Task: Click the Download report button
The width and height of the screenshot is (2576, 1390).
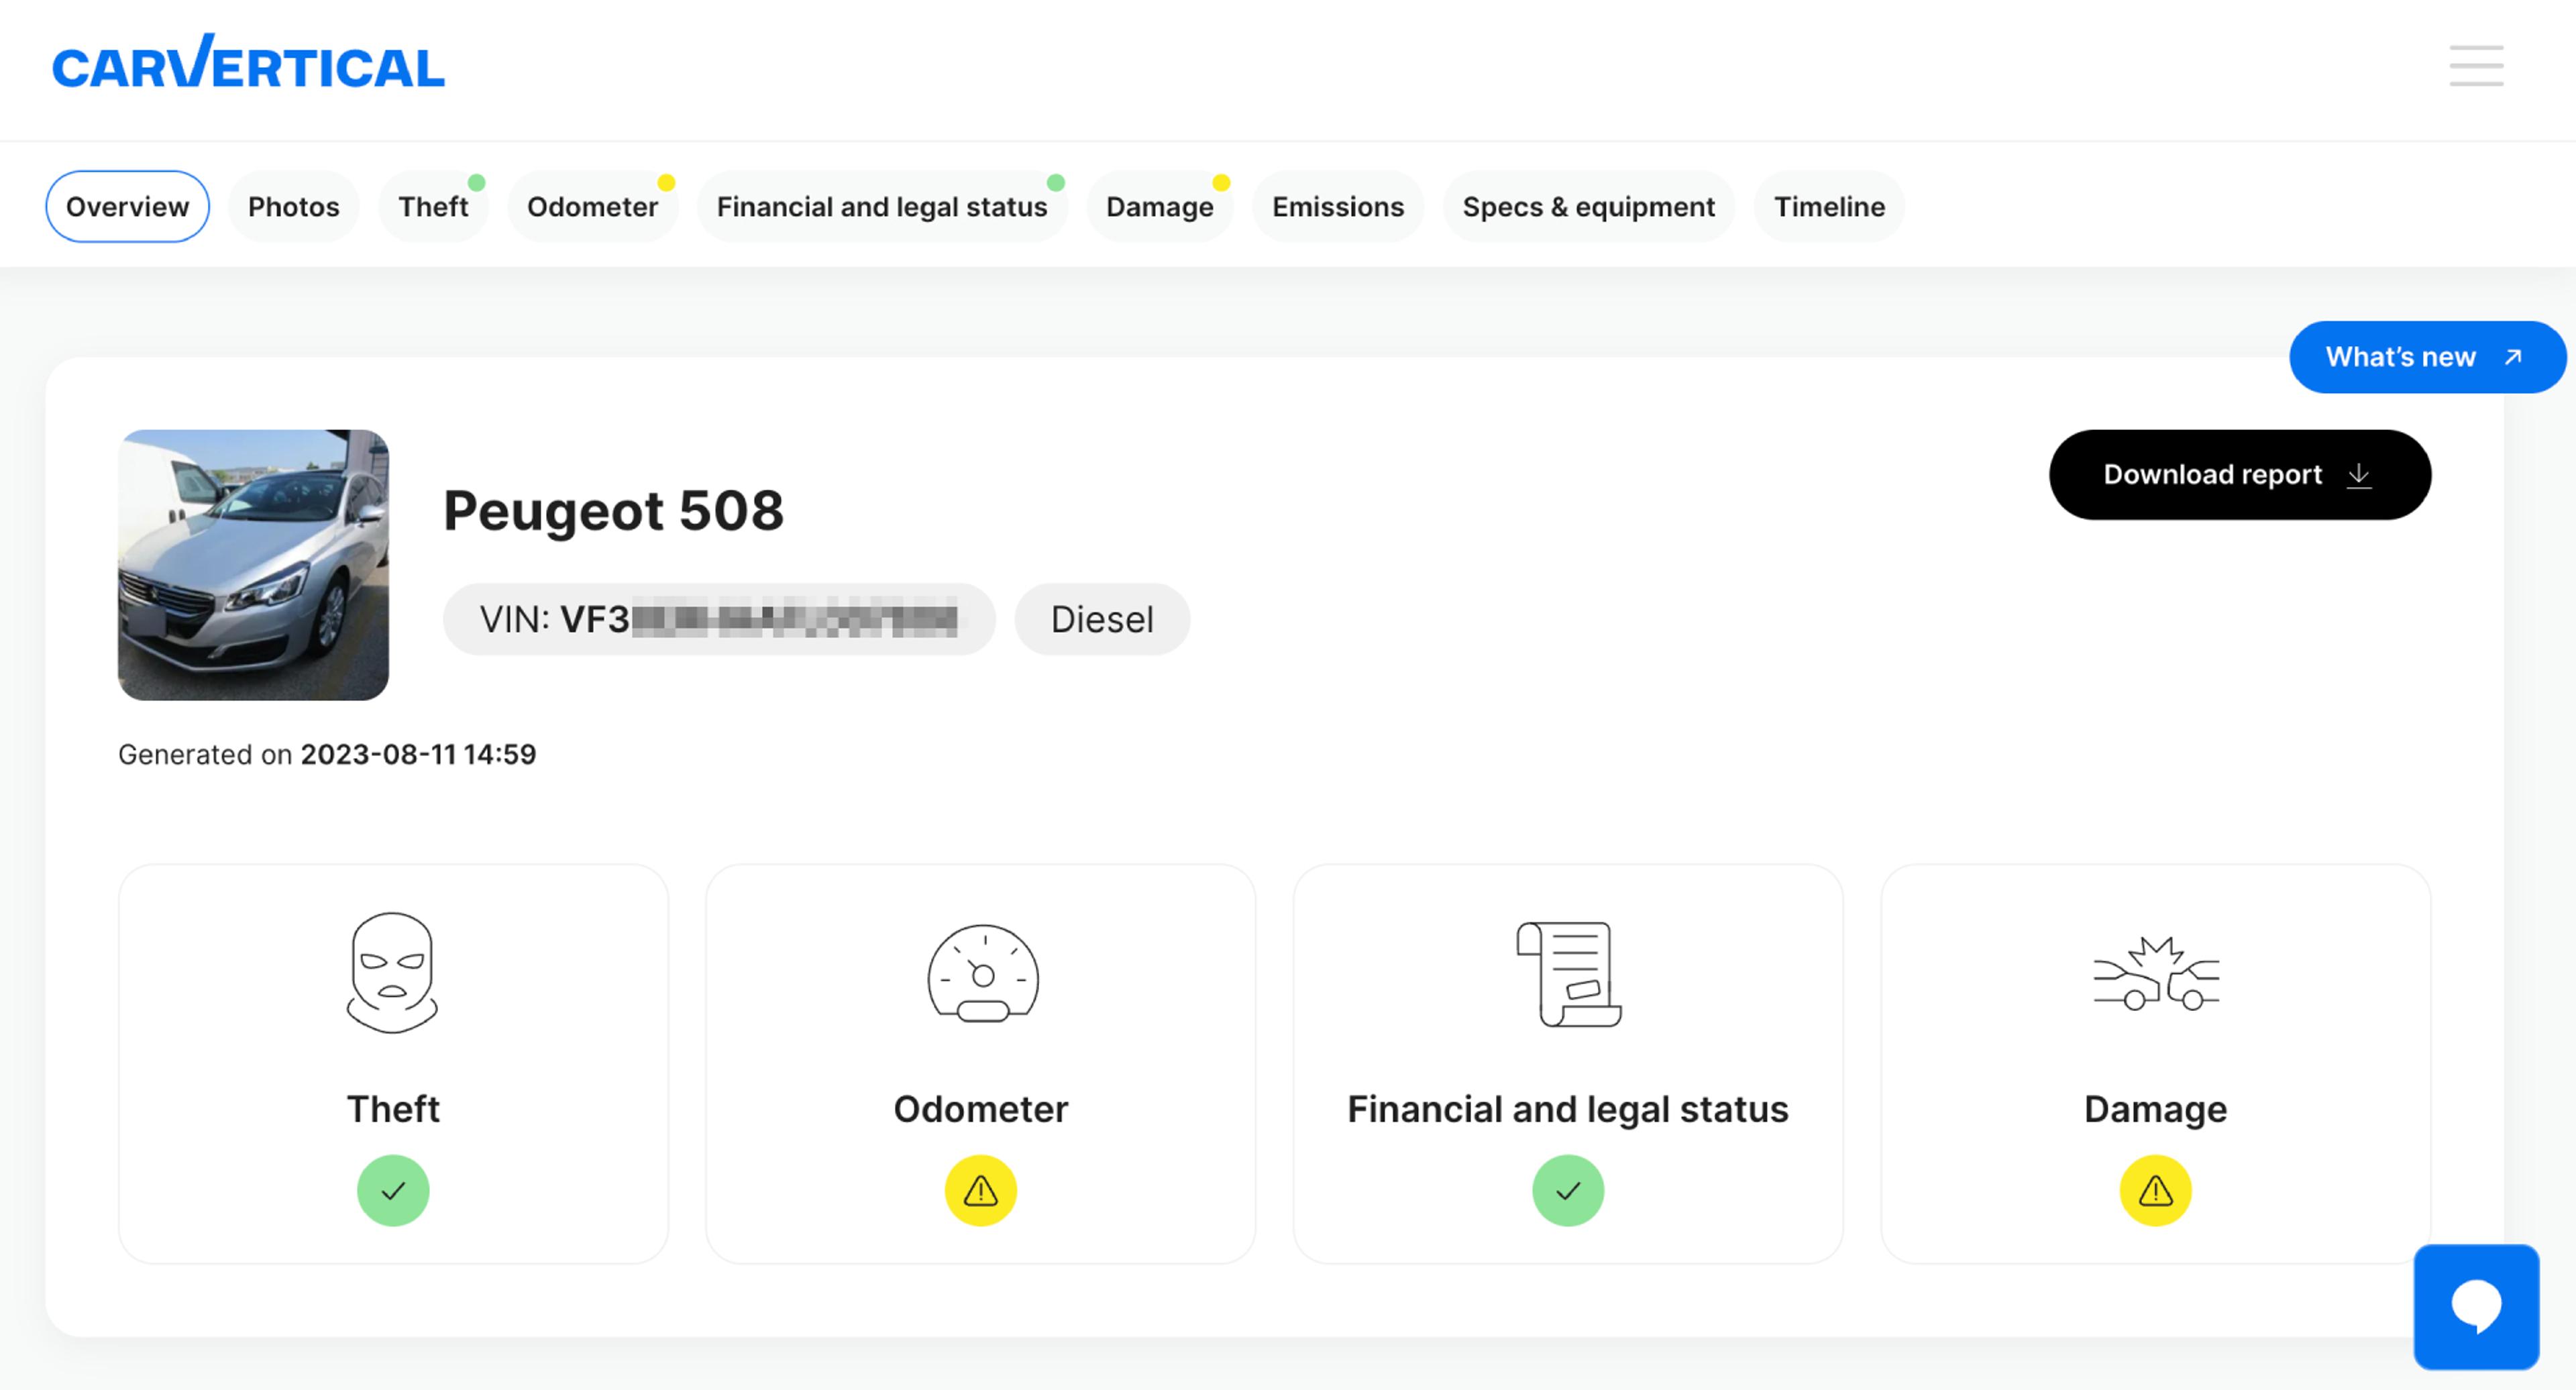Action: click(2239, 474)
